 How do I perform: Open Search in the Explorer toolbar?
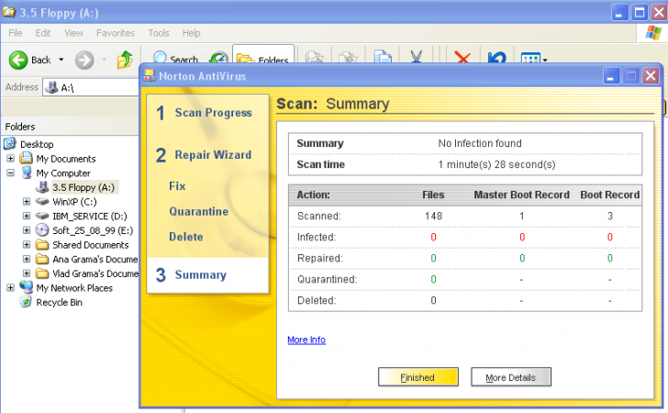tap(175, 57)
